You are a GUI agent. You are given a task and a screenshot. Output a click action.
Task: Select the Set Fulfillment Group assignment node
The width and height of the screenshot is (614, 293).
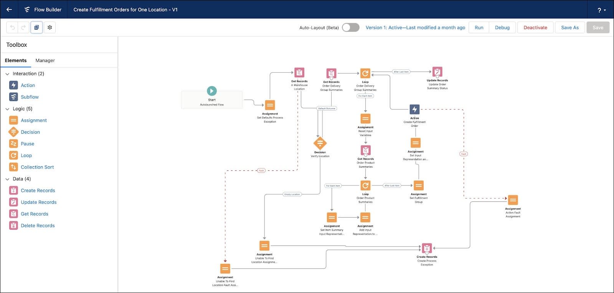tap(419, 185)
